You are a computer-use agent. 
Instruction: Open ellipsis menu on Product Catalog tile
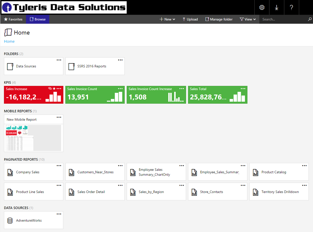[304, 166]
